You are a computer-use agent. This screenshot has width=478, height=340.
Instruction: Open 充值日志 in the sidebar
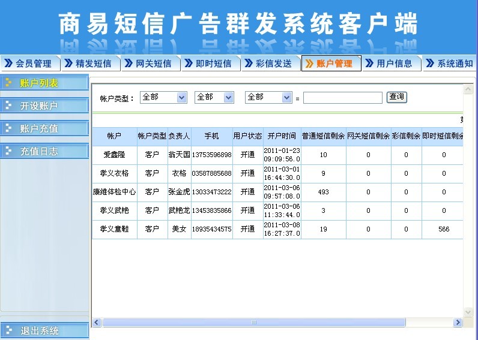(44, 151)
